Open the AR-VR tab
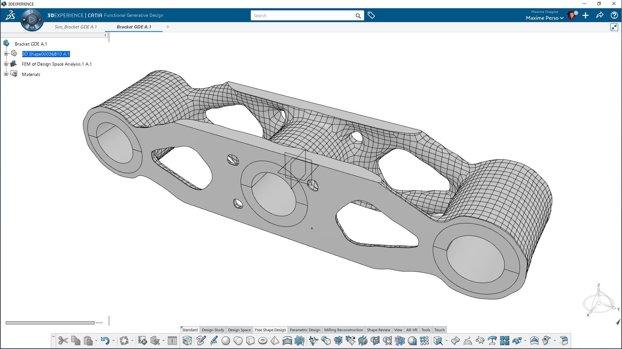The height and width of the screenshot is (349, 622). pos(412,330)
